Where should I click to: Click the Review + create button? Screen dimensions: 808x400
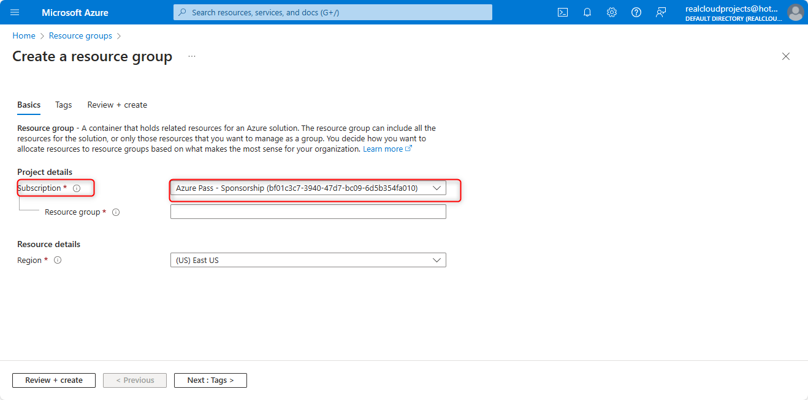pyautogui.click(x=54, y=380)
